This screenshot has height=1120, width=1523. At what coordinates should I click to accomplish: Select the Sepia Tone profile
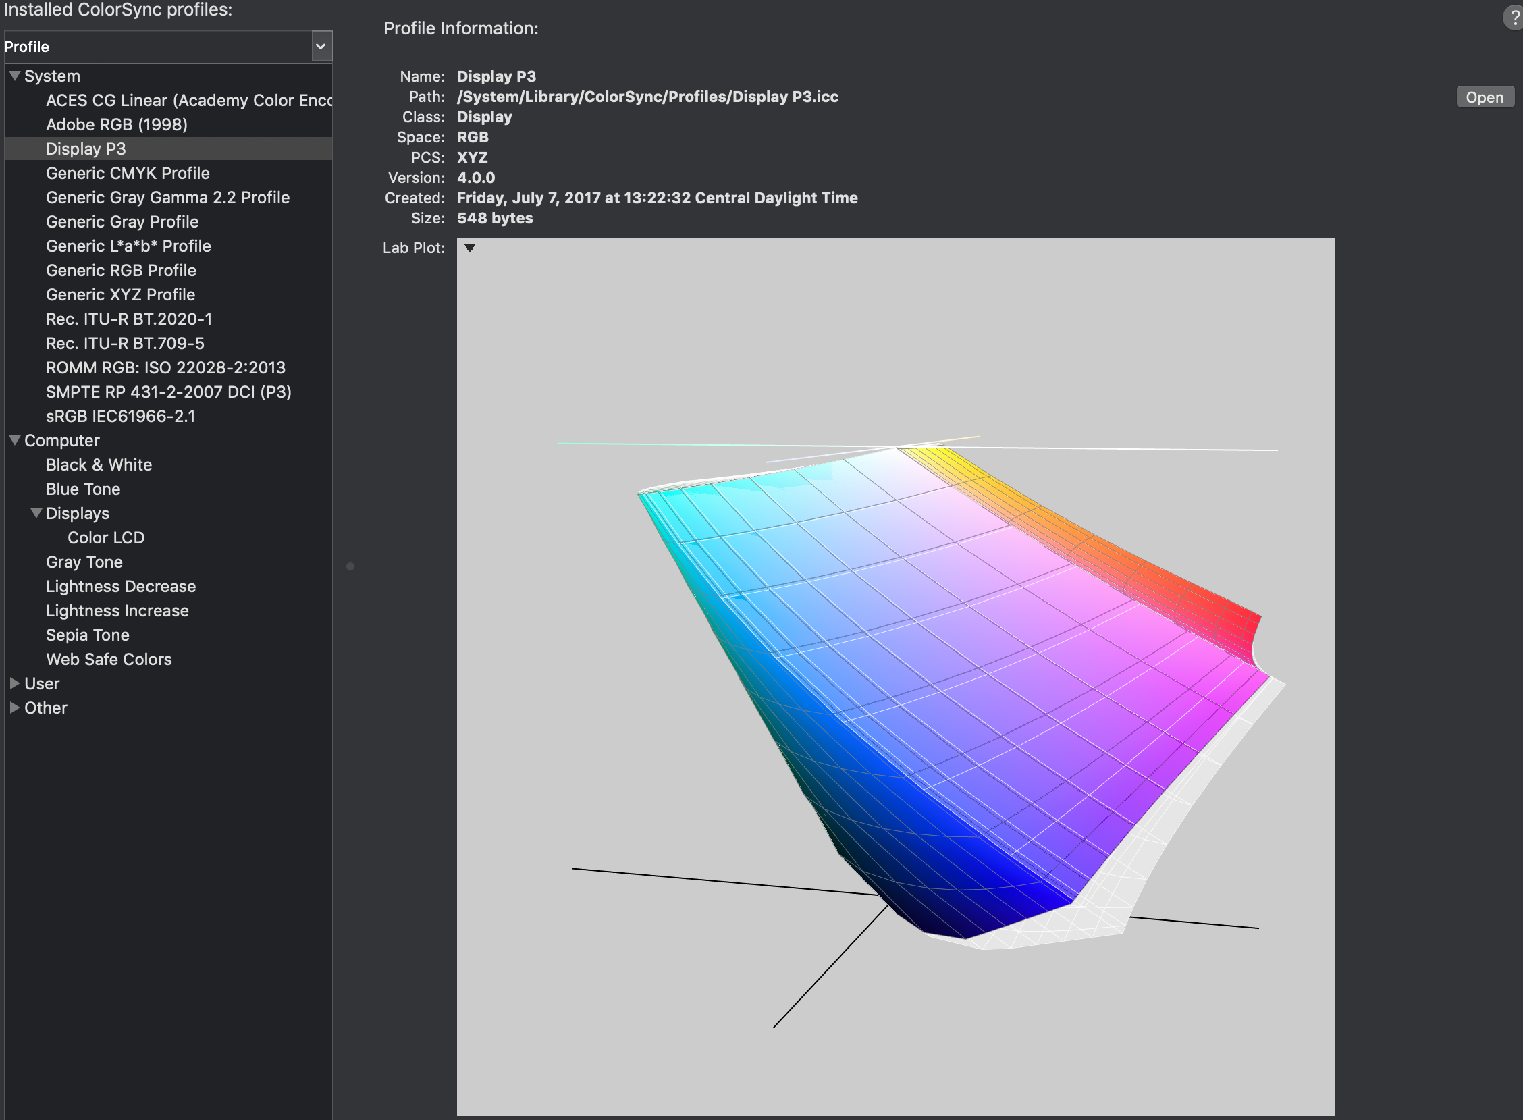pyautogui.click(x=87, y=635)
